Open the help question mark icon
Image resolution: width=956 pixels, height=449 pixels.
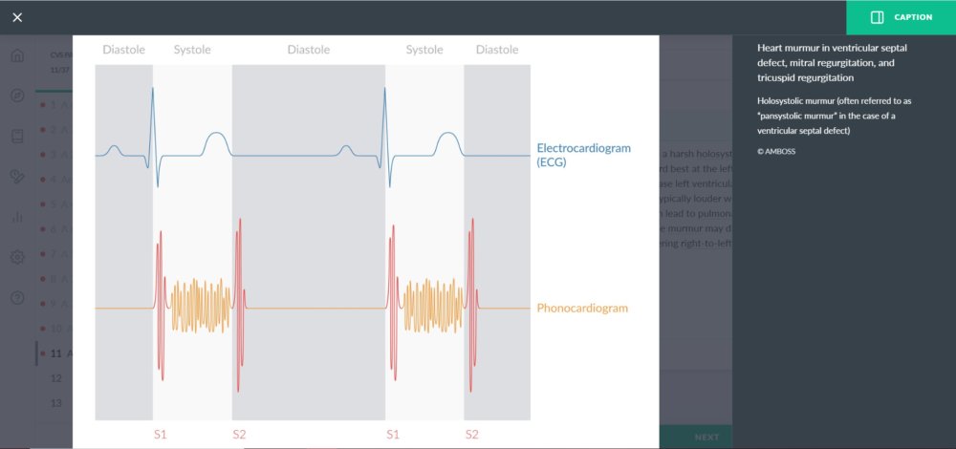(17, 298)
